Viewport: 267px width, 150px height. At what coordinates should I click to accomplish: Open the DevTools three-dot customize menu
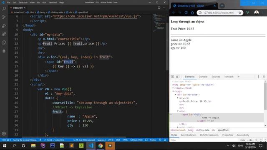point(258,77)
